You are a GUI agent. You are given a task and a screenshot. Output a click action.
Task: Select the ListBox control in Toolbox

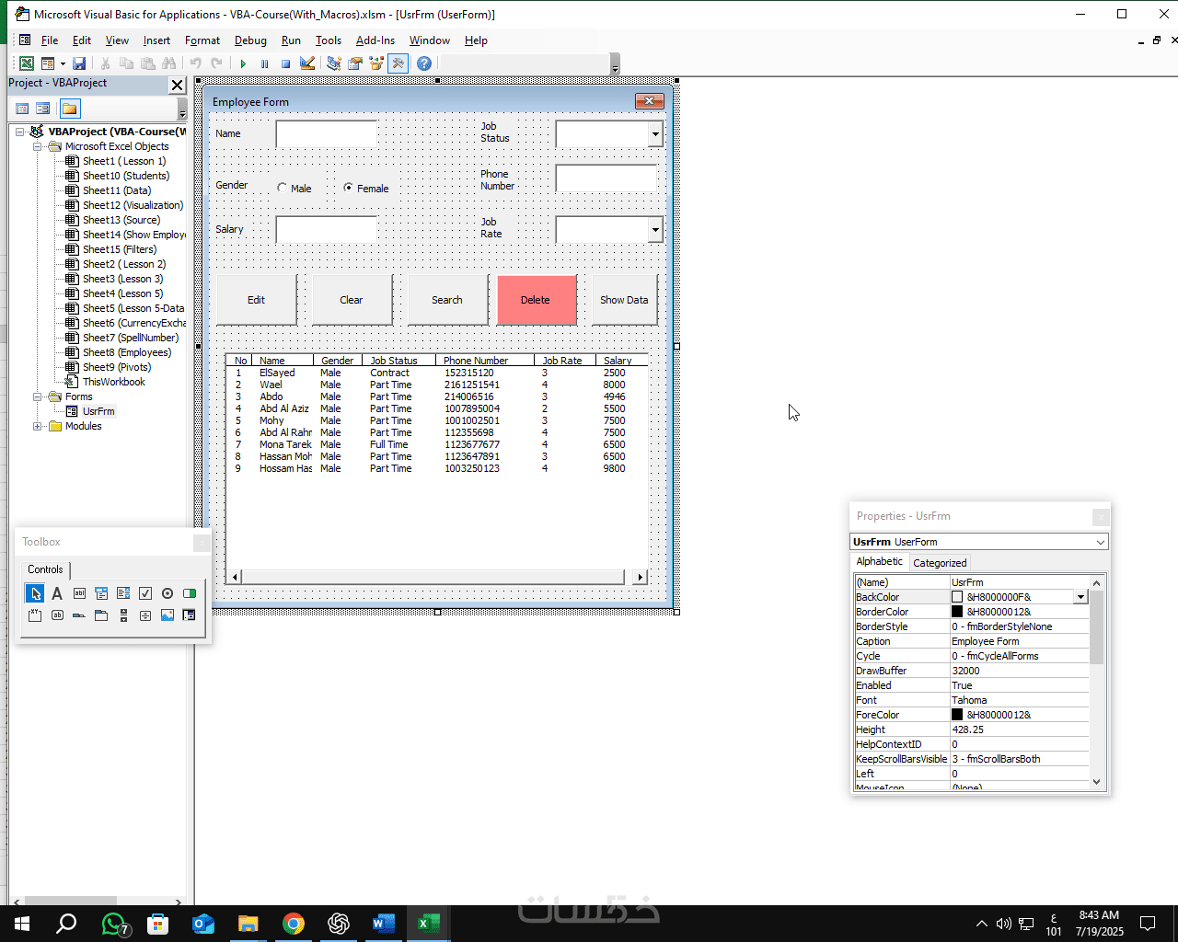[x=123, y=593]
